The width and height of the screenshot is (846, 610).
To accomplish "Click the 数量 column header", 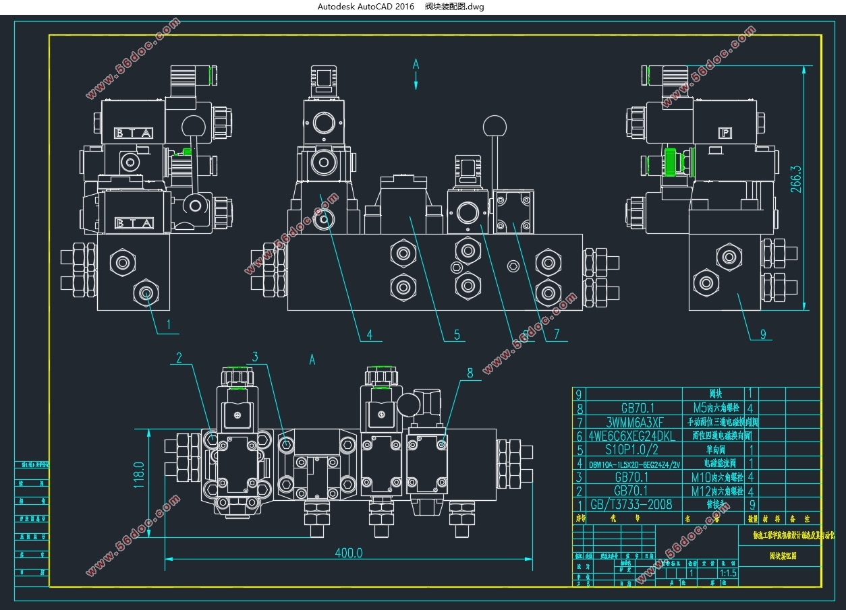I will coord(752,519).
